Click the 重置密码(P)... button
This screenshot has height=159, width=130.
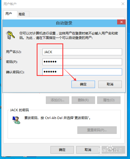[x=97, y=130]
